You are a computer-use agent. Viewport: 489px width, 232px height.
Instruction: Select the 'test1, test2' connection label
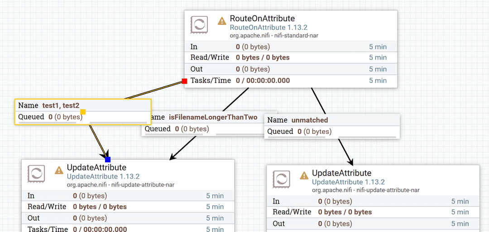(83, 112)
